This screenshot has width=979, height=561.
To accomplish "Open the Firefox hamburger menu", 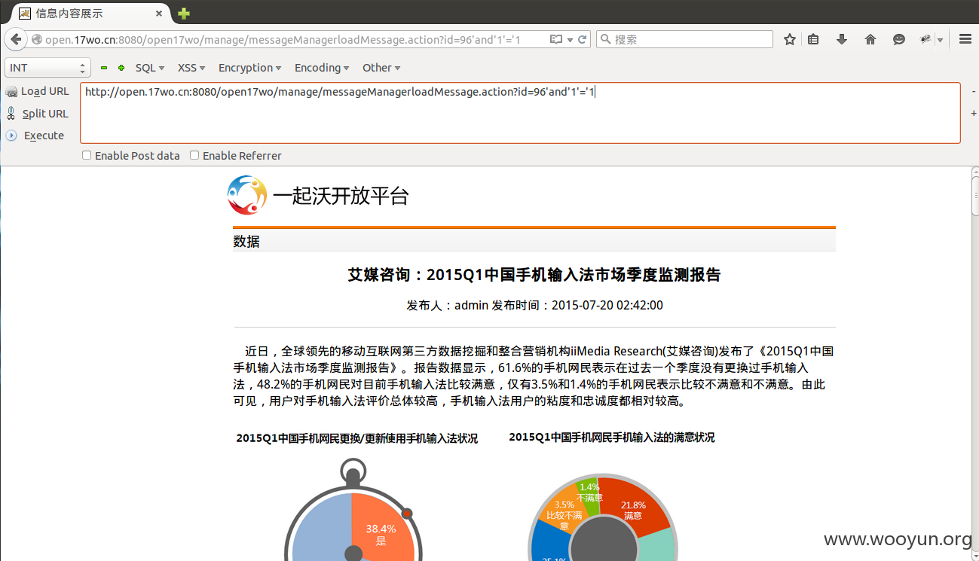I will pyautogui.click(x=965, y=39).
